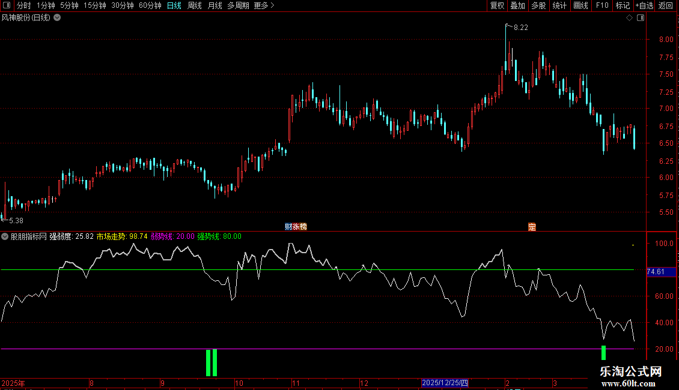Screen dimensions: 679x390
Task: Add stock to watchlist with +自选
Action: point(644,5)
